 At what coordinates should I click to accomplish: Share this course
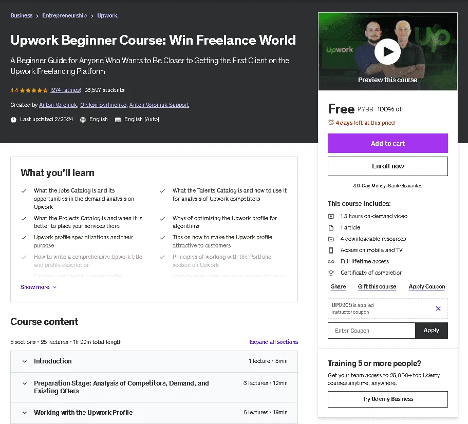point(338,286)
